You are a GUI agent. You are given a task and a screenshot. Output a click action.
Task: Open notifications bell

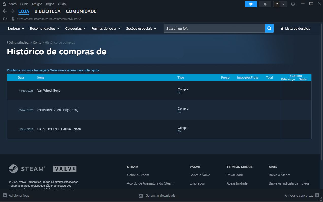click(265, 4)
